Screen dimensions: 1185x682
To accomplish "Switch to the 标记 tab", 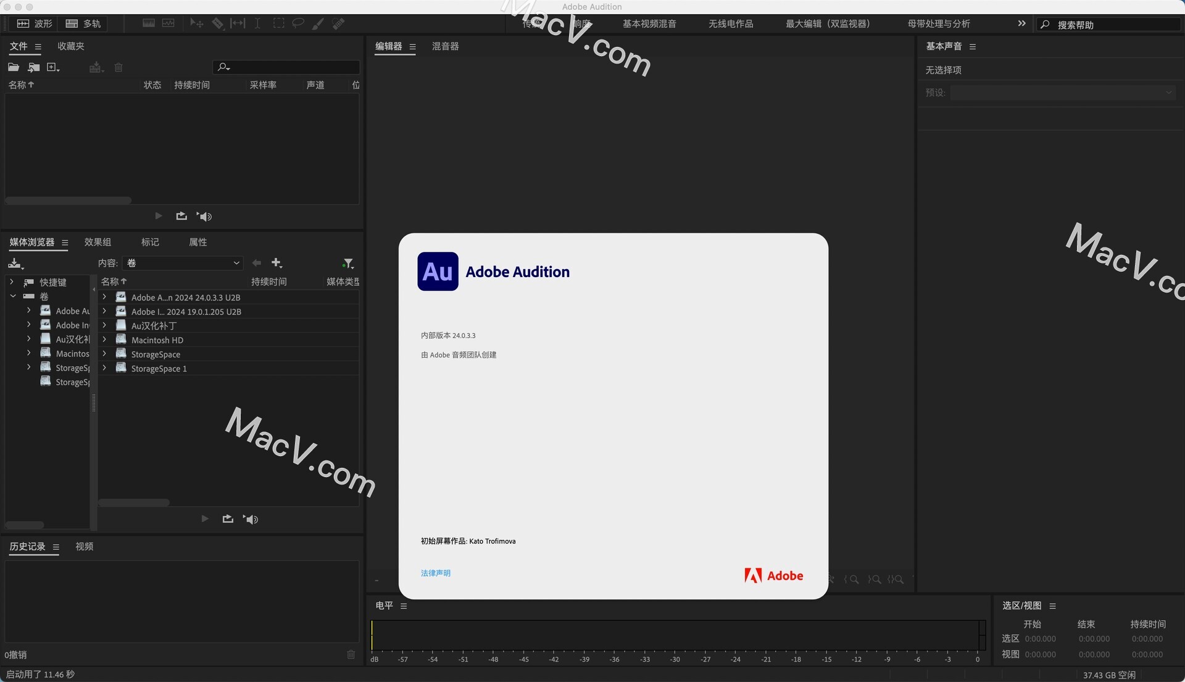I will click(150, 242).
